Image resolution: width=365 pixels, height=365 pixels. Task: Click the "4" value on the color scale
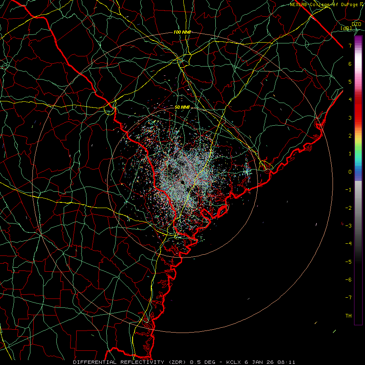(x=350, y=100)
